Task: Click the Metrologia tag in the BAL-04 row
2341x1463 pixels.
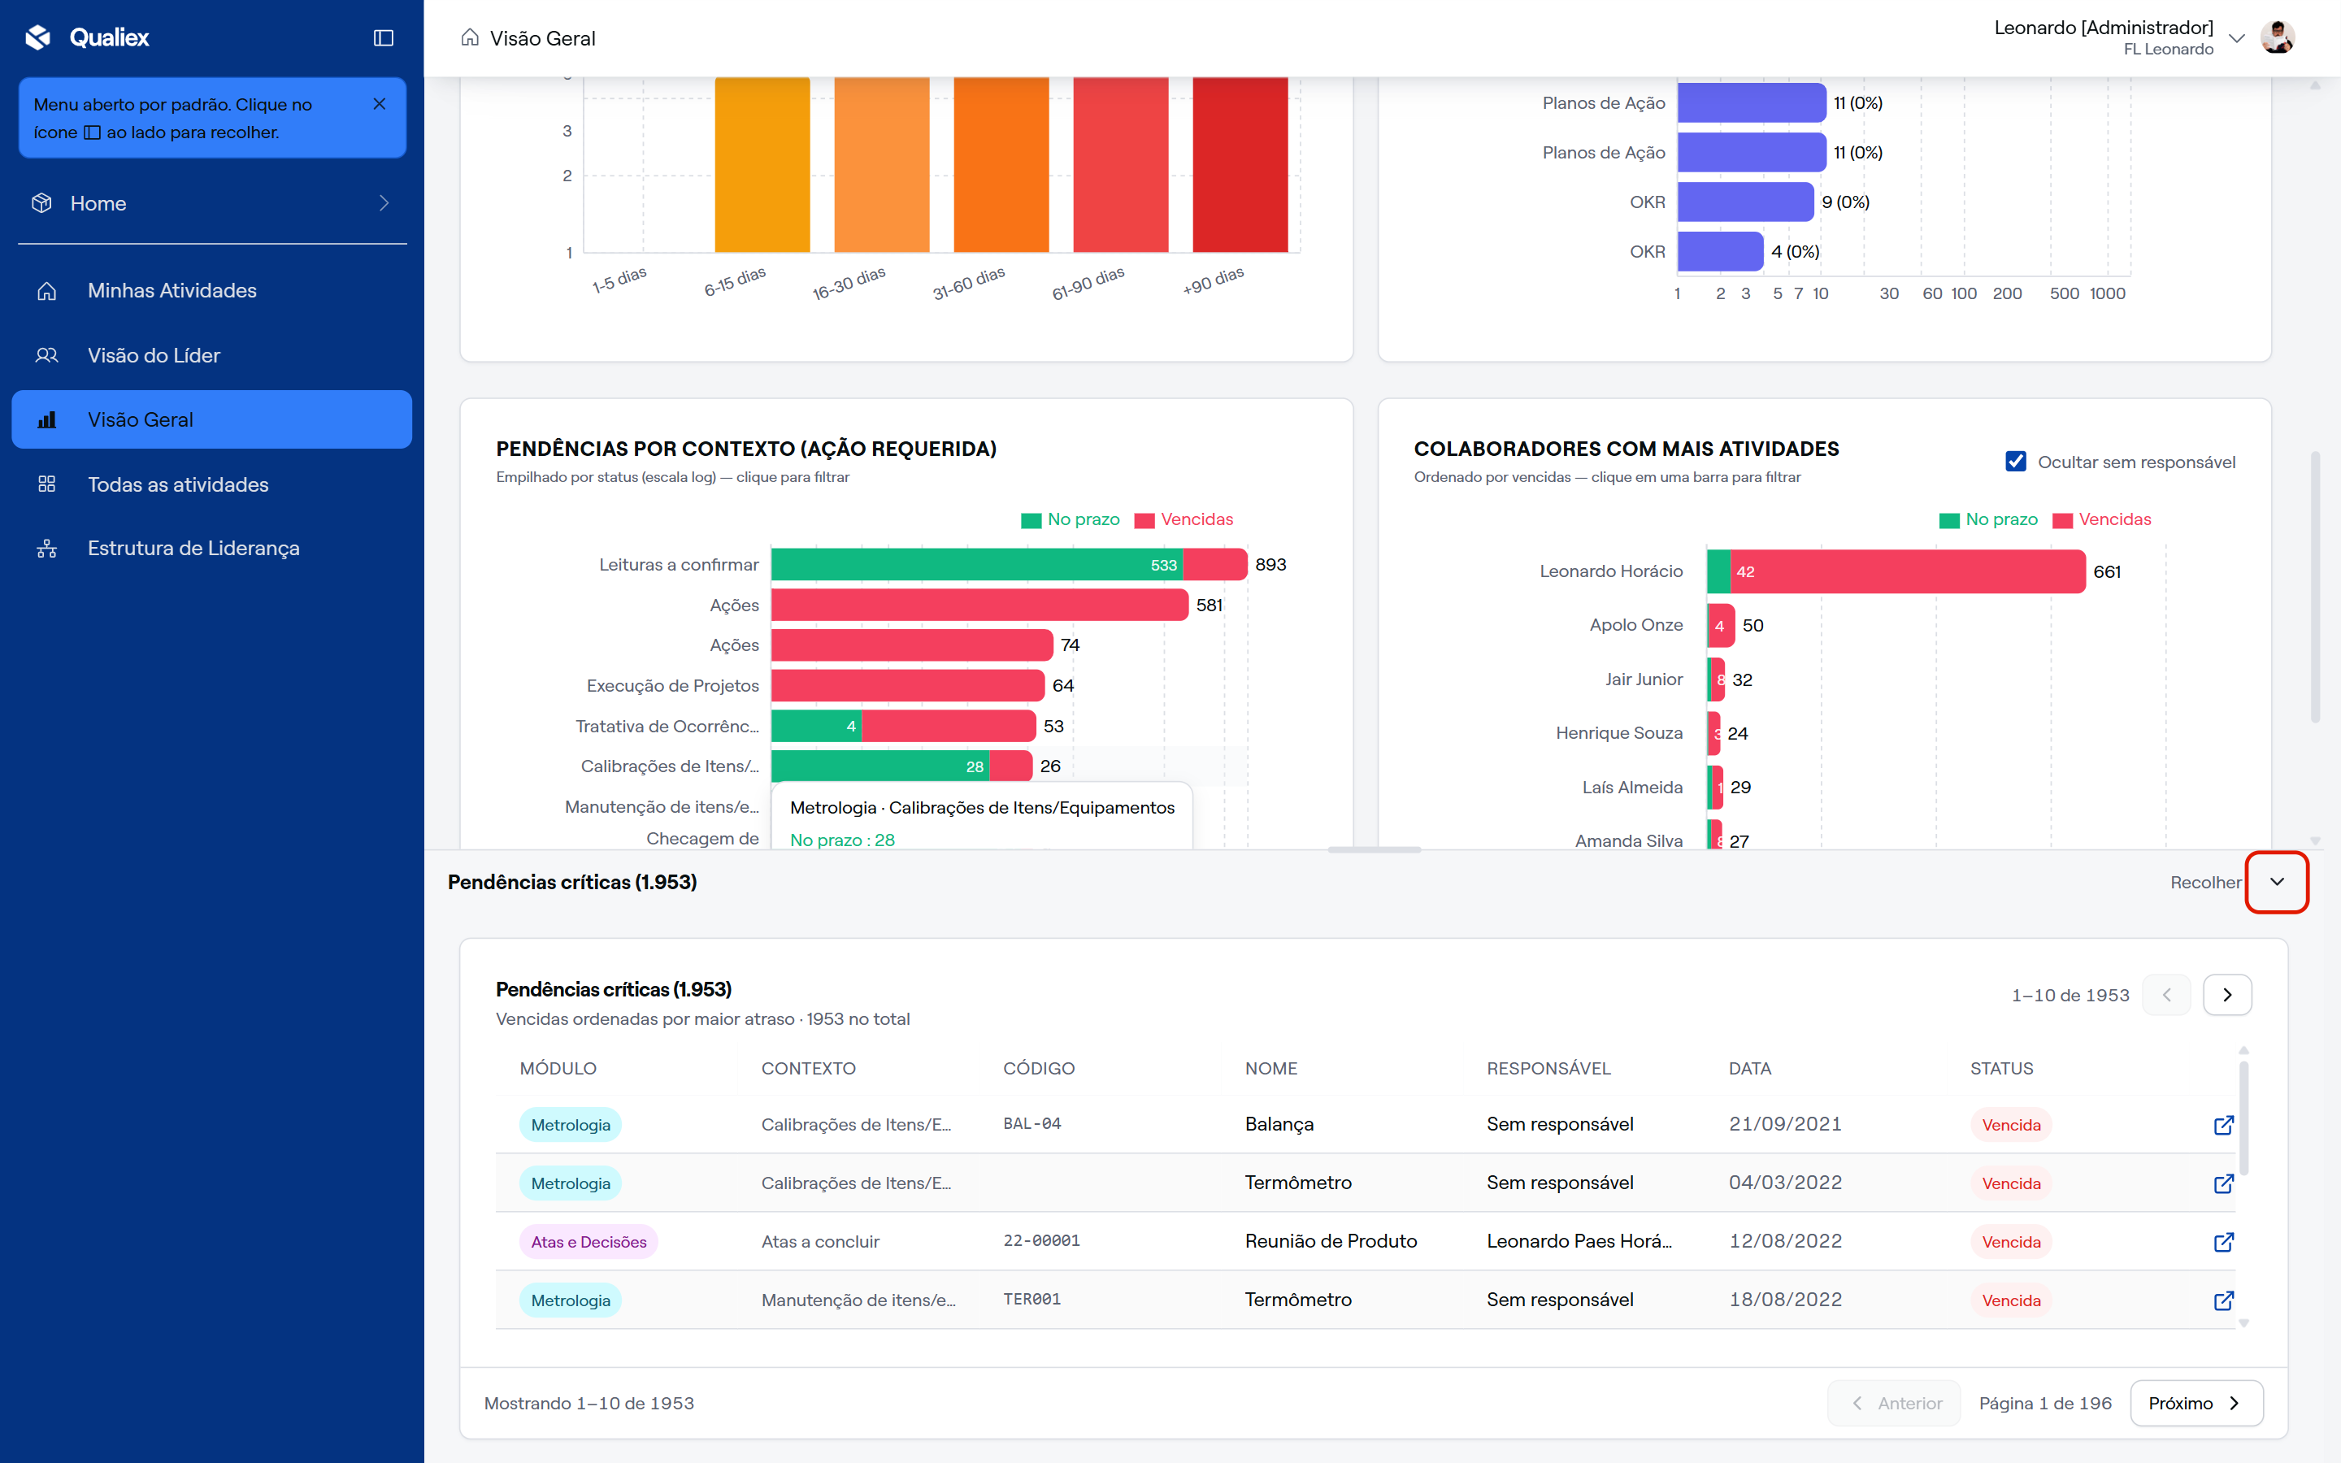Action: click(x=571, y=1124)
